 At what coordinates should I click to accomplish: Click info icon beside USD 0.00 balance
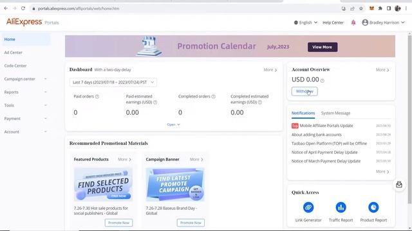[323, 81]
